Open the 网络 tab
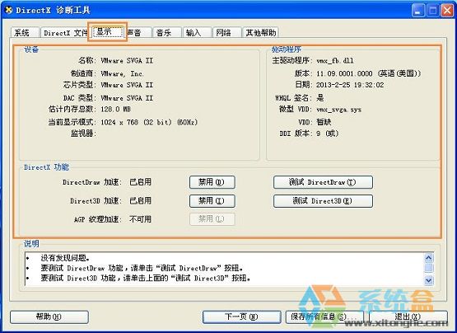This screenshot has height=333, width=457. tap(226, 33)
